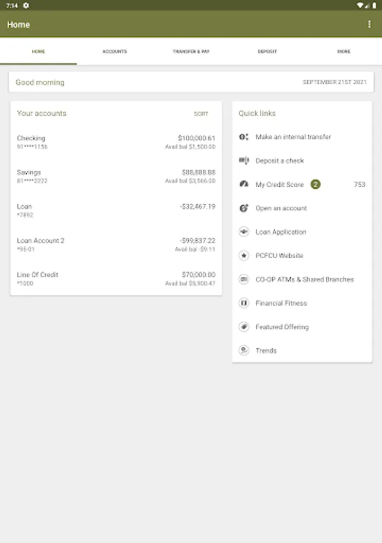Click the Loan Application icon
This screenshot has height=543, width=382.
tap(244, 232)
